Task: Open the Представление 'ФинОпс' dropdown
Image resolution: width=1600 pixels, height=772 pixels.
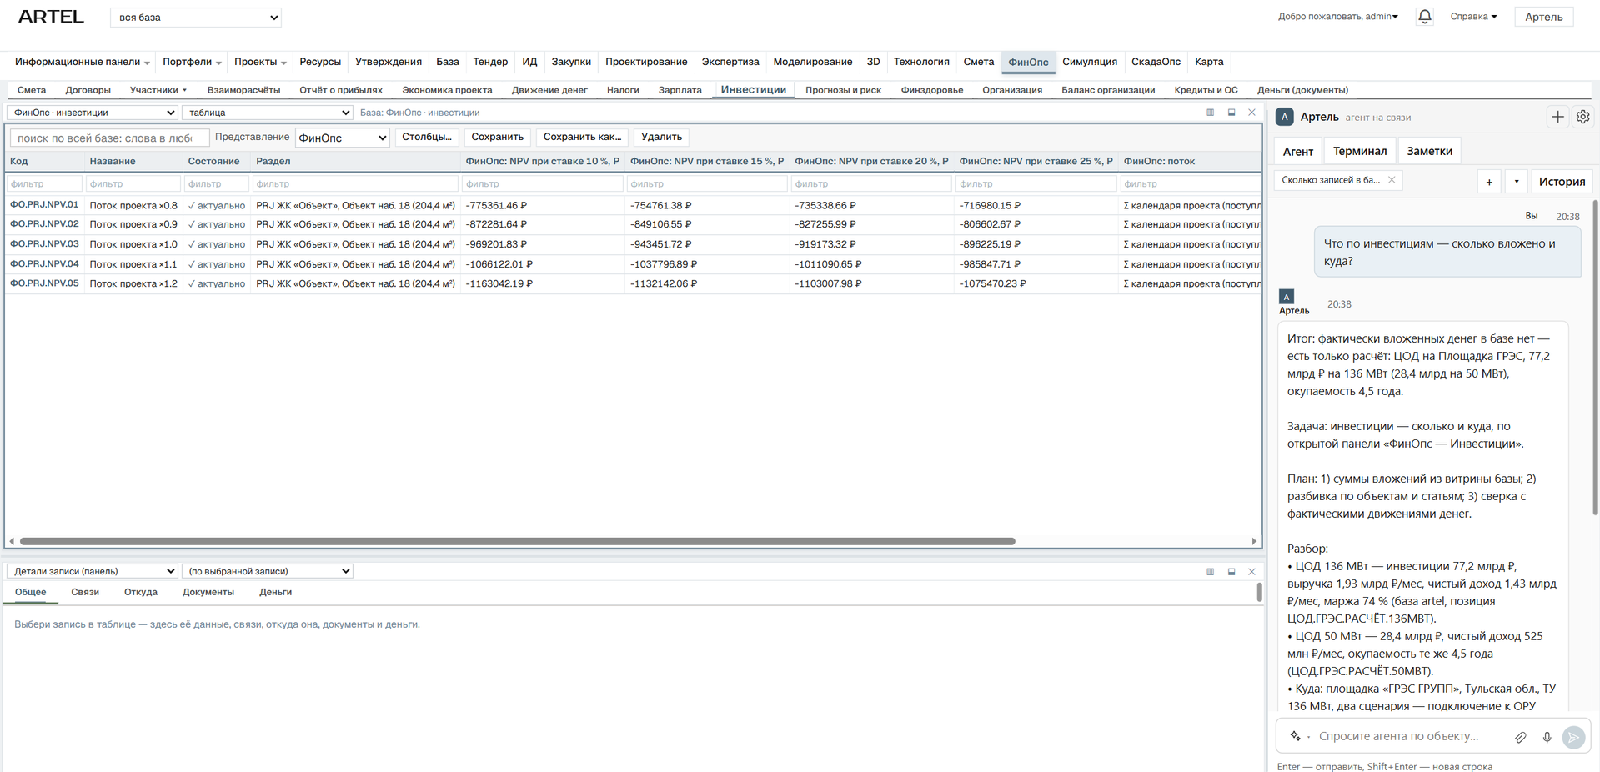Action: pyautogui.click(x=343, y=138)
